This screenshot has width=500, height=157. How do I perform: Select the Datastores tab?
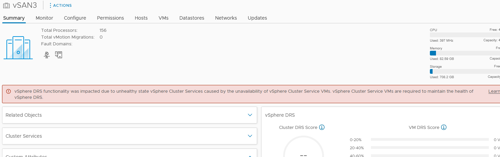point(192,18)
